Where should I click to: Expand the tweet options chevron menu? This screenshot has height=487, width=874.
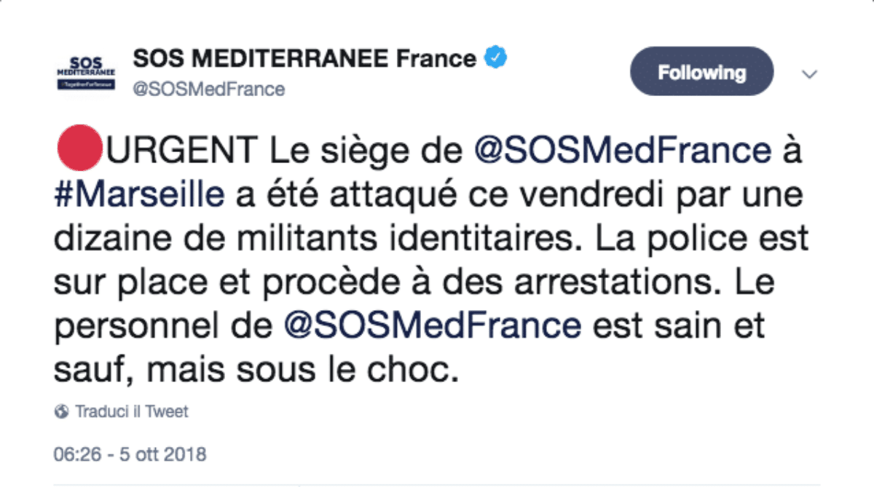click(x=809, y=74)
